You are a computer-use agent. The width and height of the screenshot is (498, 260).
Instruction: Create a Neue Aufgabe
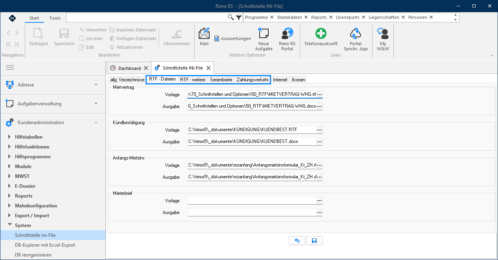(264, 39)
